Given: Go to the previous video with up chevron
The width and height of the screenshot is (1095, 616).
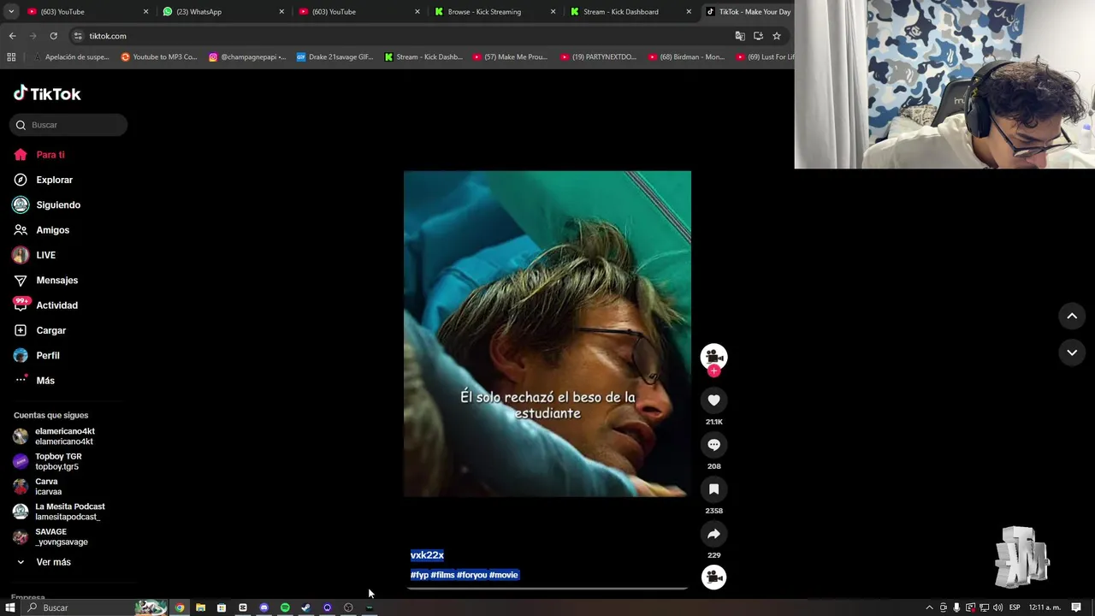Looking at the screenshot, I should (1071, 316).
